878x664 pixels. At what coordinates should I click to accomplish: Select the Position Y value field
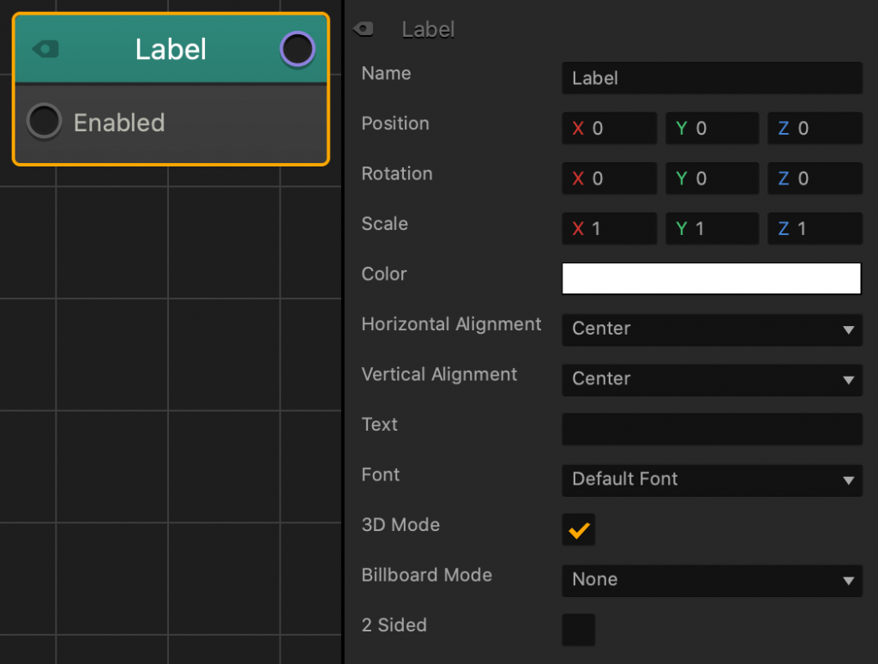712,128
